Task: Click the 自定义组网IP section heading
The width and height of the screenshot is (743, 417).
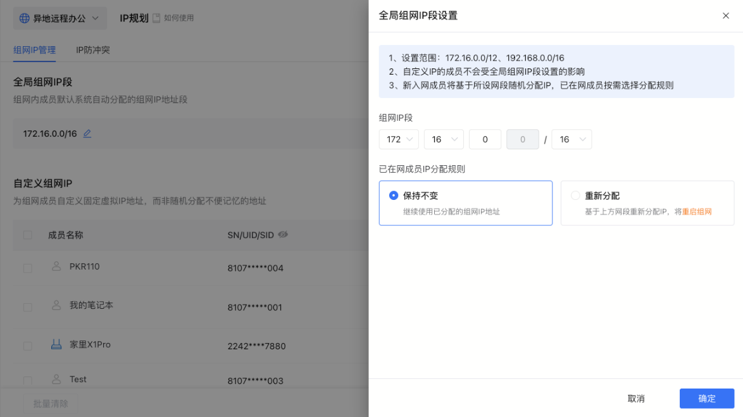Action: pyautogui.click(x=42, y=184)
